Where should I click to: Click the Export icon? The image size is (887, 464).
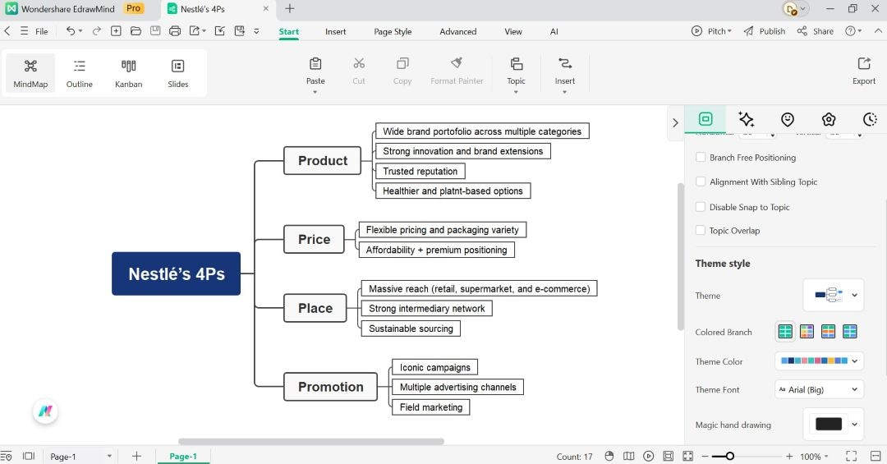864,63
